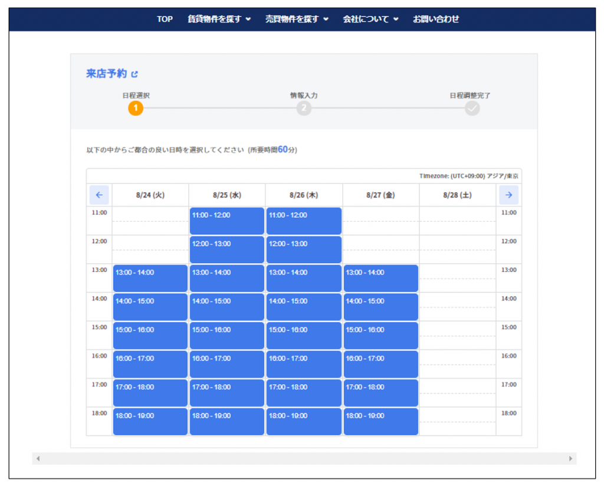
Task: Pick 8/26 (木) 15:00 - 16:00 slot
Action: coord(304,335)
